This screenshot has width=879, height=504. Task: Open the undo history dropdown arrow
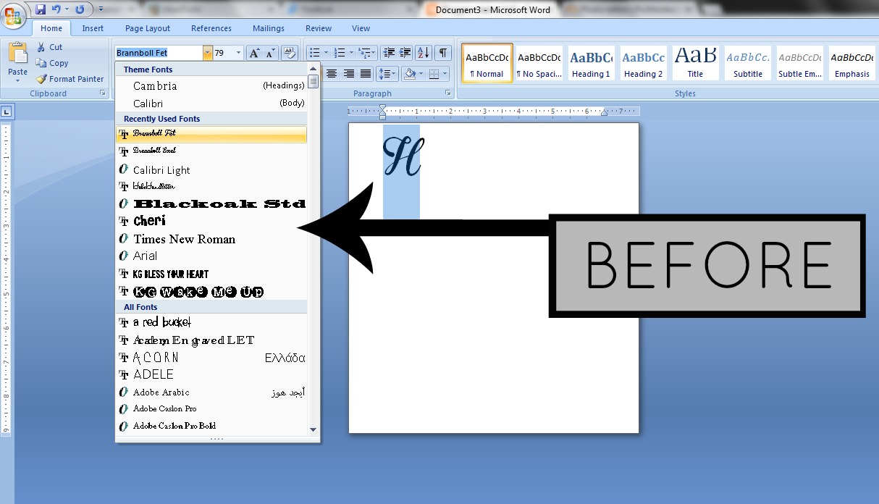(67, 9)
